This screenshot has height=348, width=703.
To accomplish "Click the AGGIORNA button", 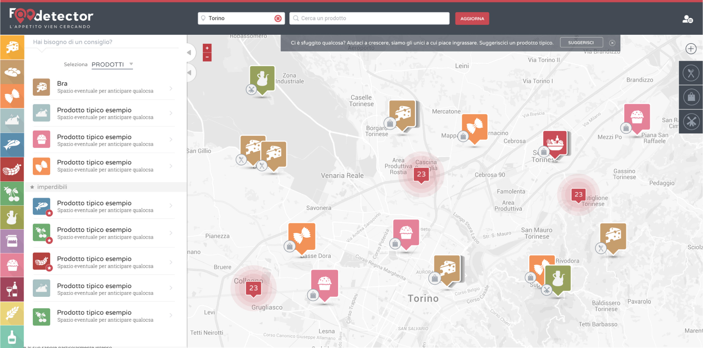I will click(x=472, y=18).
